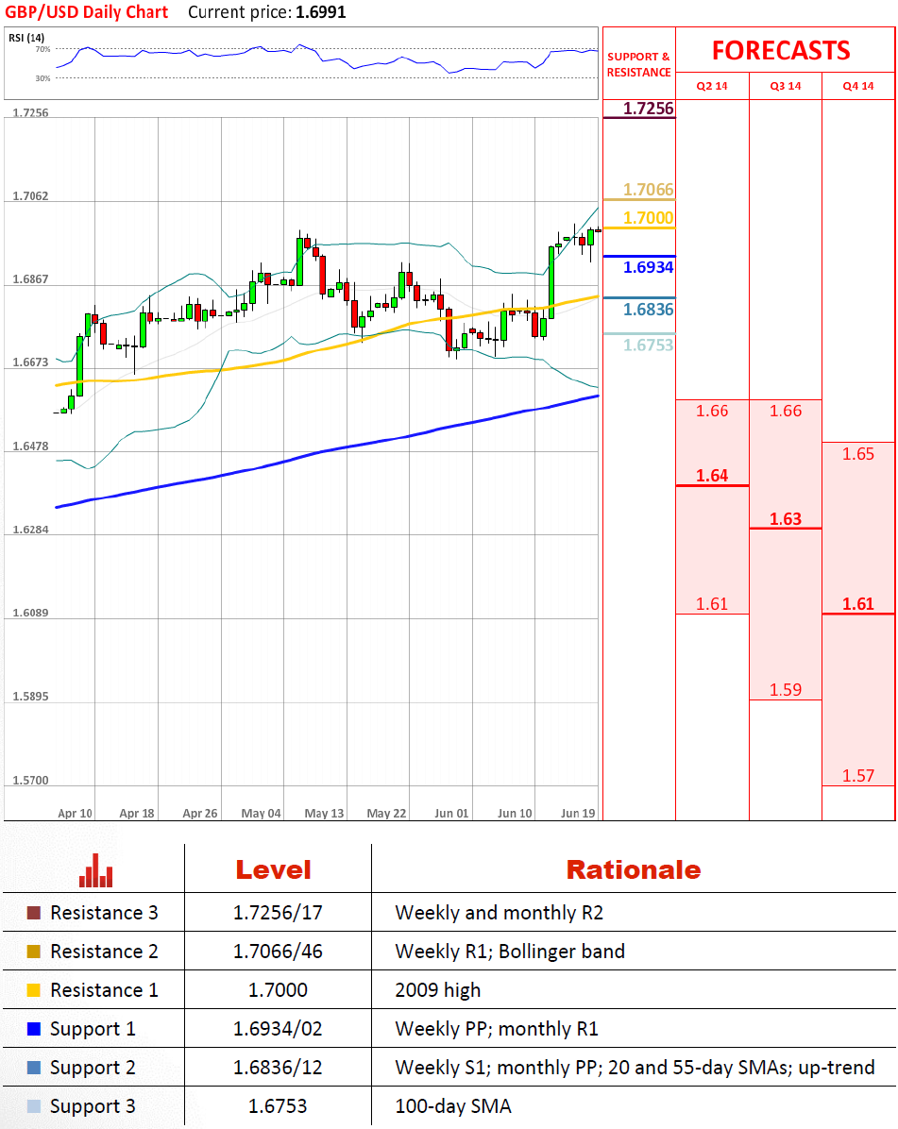This screenshot has width=898, height=1129.
Task: Click the May 04 date axis label
Action: point(261,814)
